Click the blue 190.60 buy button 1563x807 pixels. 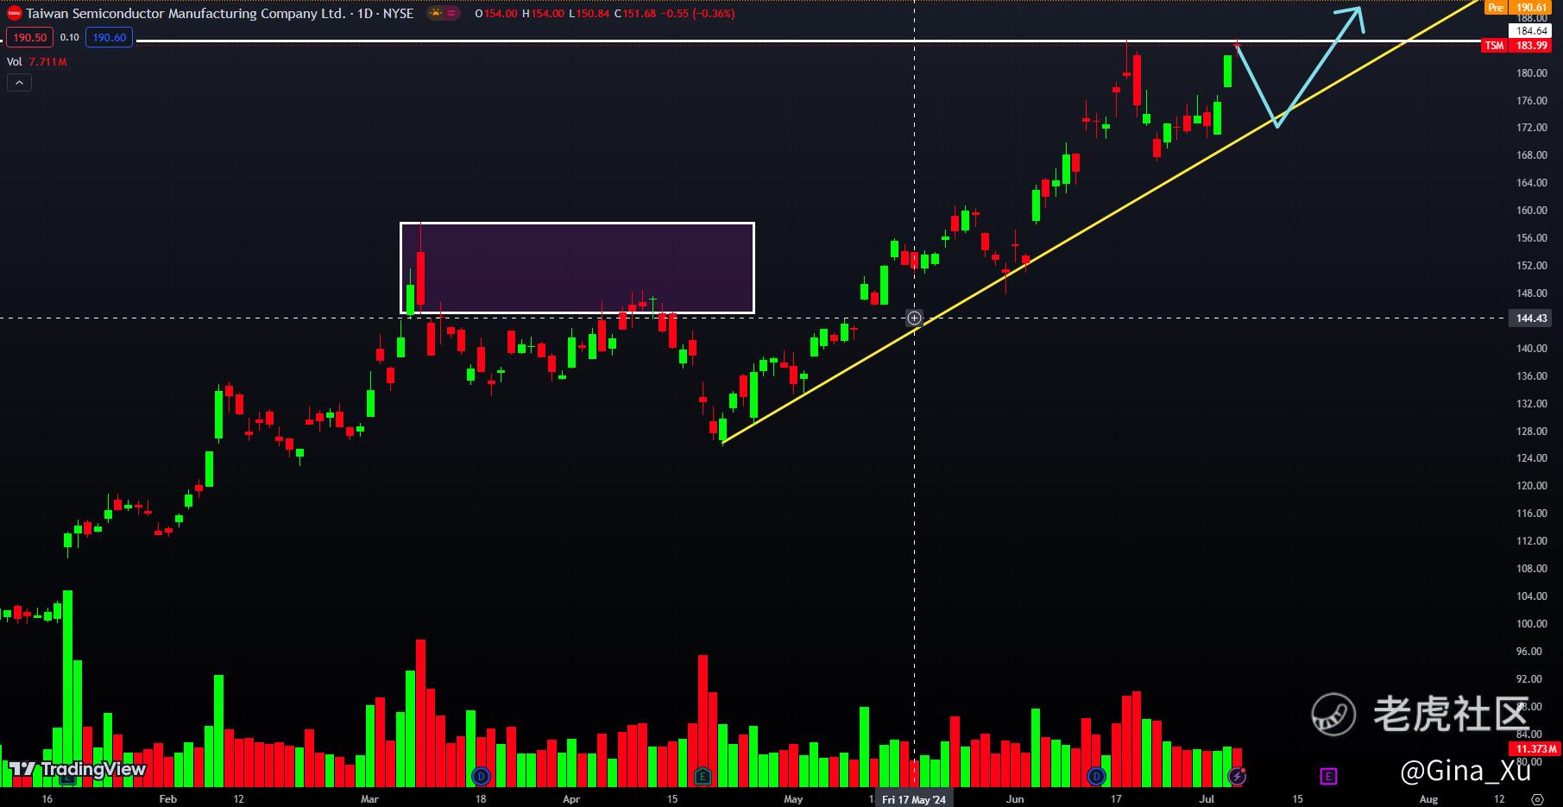(x=110, y=38)
